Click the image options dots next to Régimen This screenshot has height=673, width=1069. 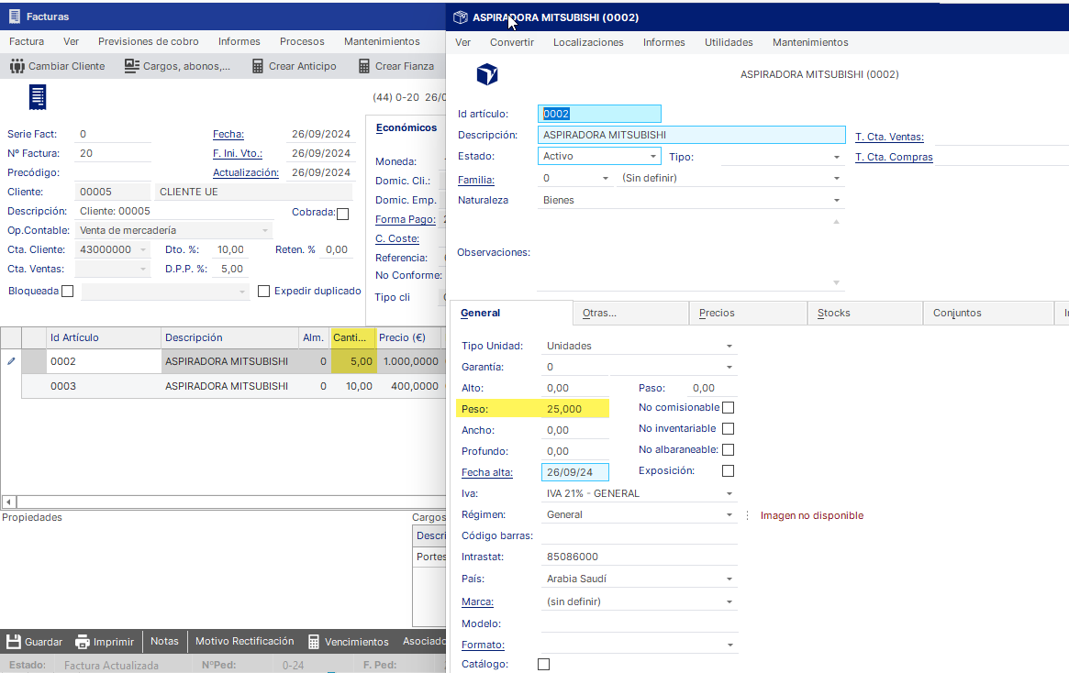(747, 515)
